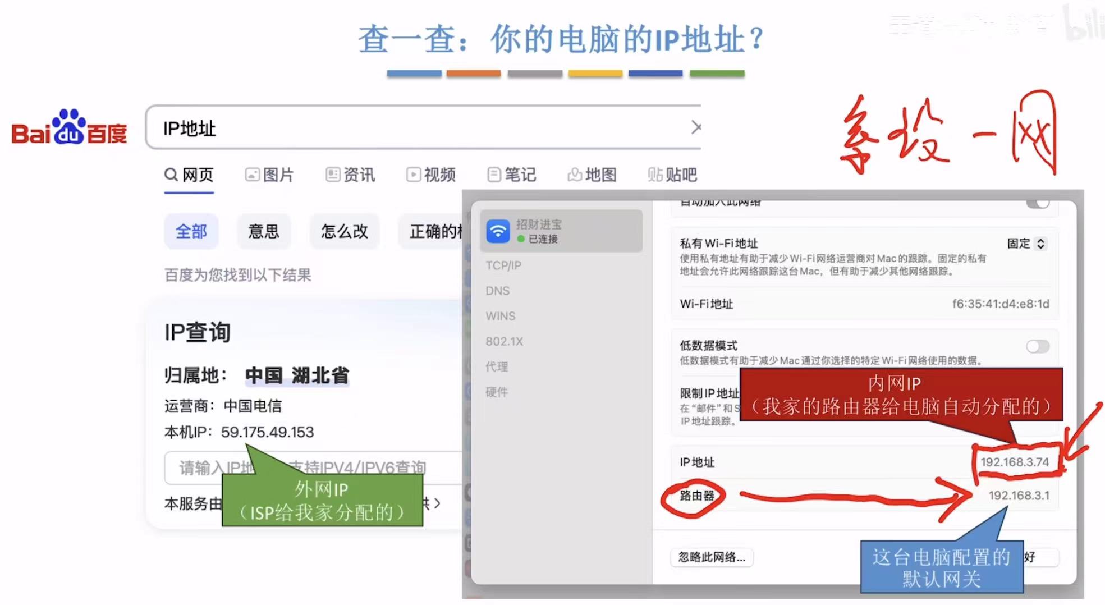Click the IP lookup input box
The height and width of the screenshot is (605, 1105).
313,467
